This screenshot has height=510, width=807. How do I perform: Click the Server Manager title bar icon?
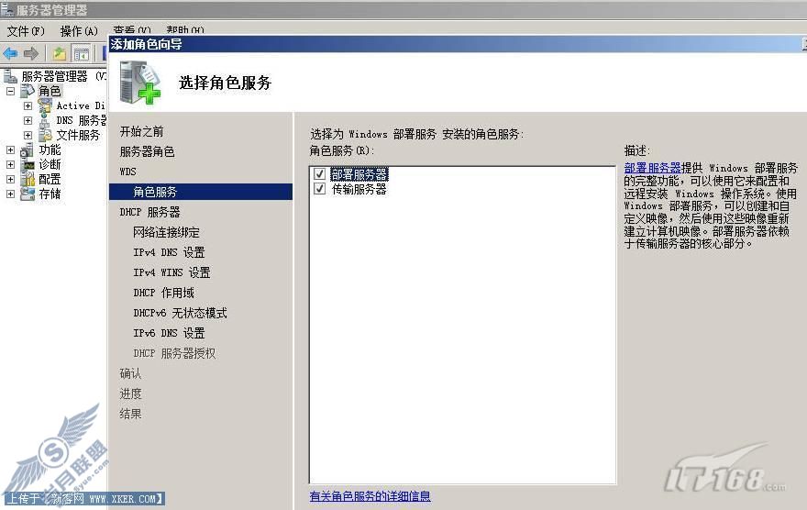point(6,9)
